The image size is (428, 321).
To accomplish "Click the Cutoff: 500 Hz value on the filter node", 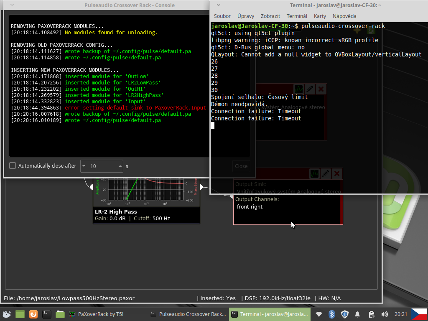I will pos(152,218).
